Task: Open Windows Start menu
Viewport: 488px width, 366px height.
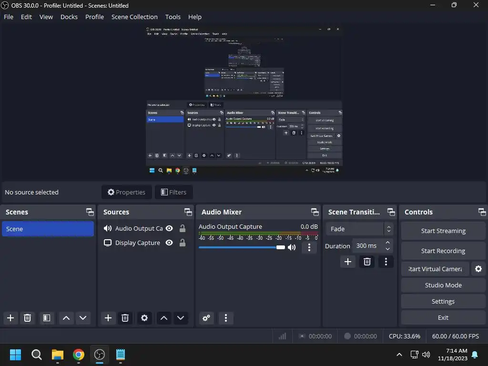Action: (x=15, y=355)
